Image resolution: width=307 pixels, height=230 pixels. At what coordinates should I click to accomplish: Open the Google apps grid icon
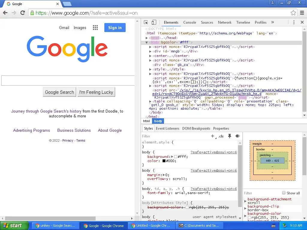coord(95,28)
